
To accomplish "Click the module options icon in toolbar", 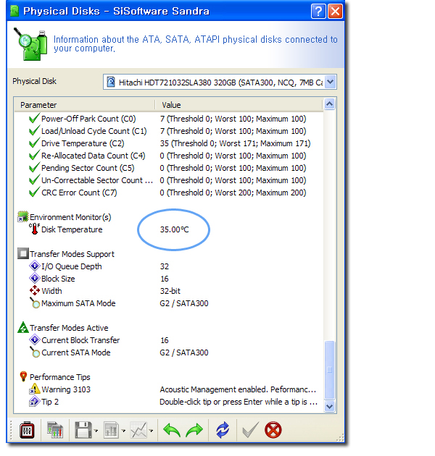I will [x=27, y=430].
